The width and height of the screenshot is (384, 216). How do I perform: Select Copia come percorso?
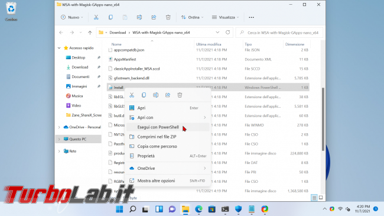point(168,146)
